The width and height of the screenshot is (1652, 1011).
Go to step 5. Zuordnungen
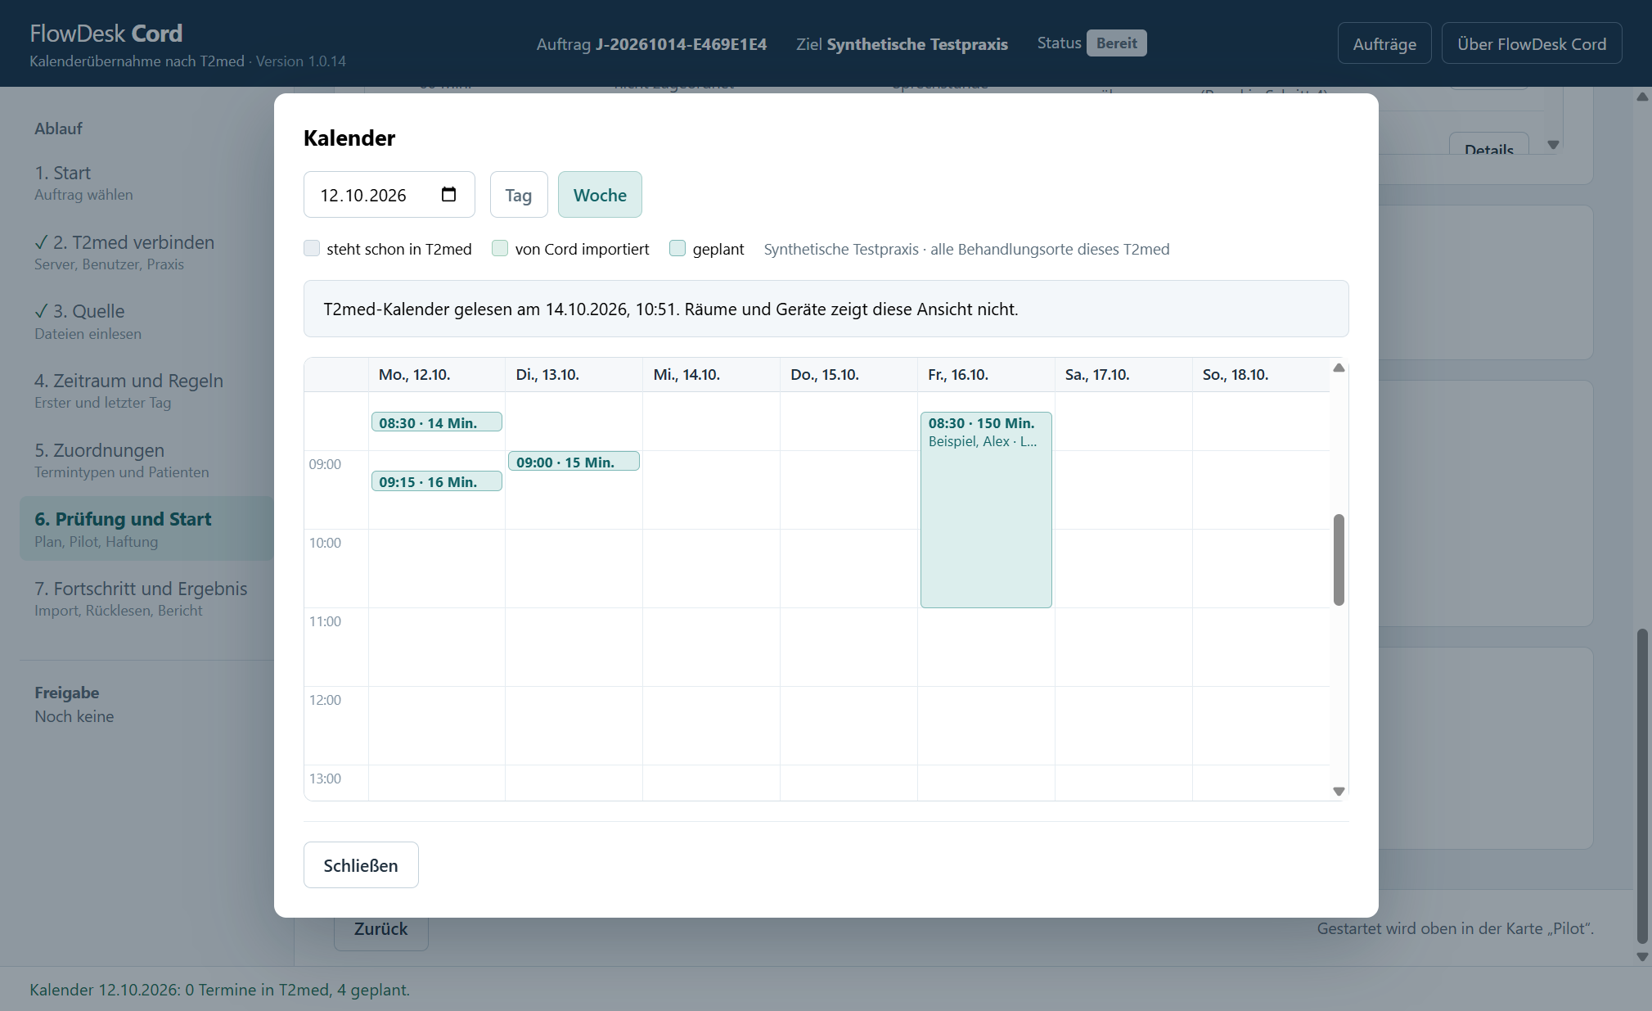coord(146,460)
